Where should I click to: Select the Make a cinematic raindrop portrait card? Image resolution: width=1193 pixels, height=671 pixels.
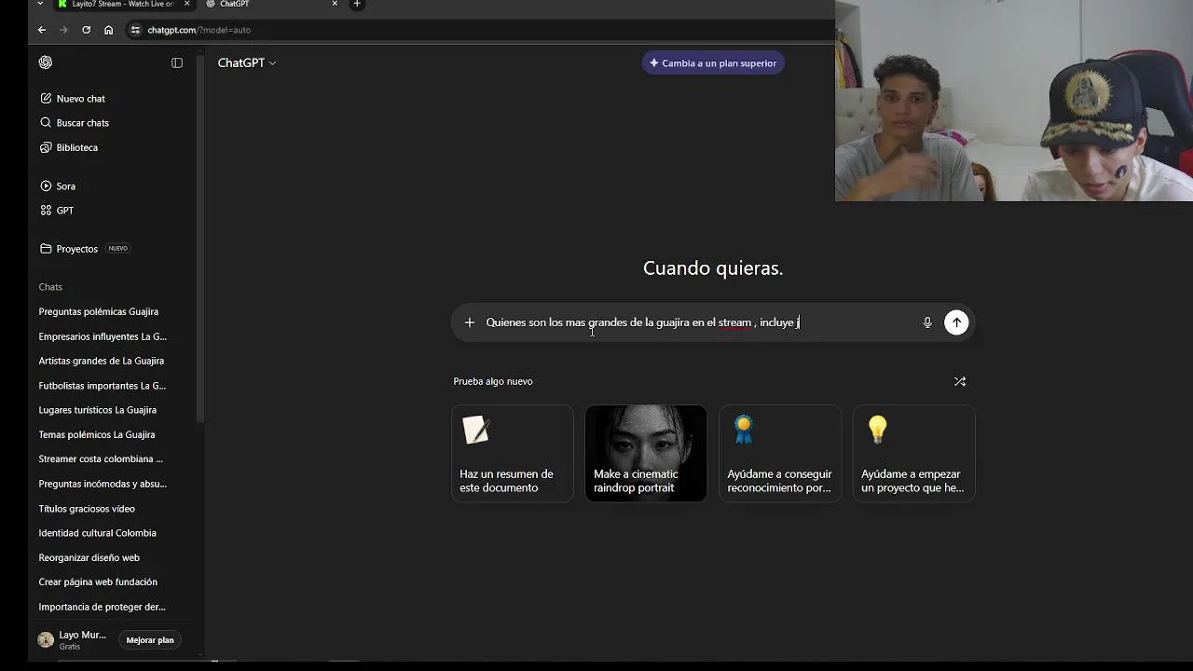tap(646, 453)
